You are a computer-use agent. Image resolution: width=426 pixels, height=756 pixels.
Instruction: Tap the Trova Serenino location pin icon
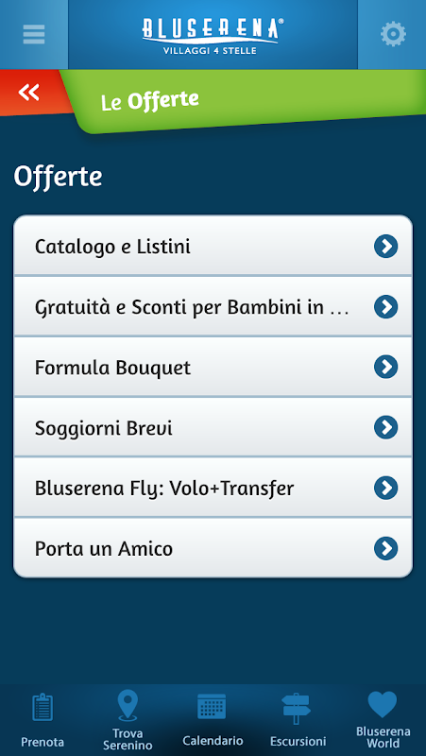128,705
